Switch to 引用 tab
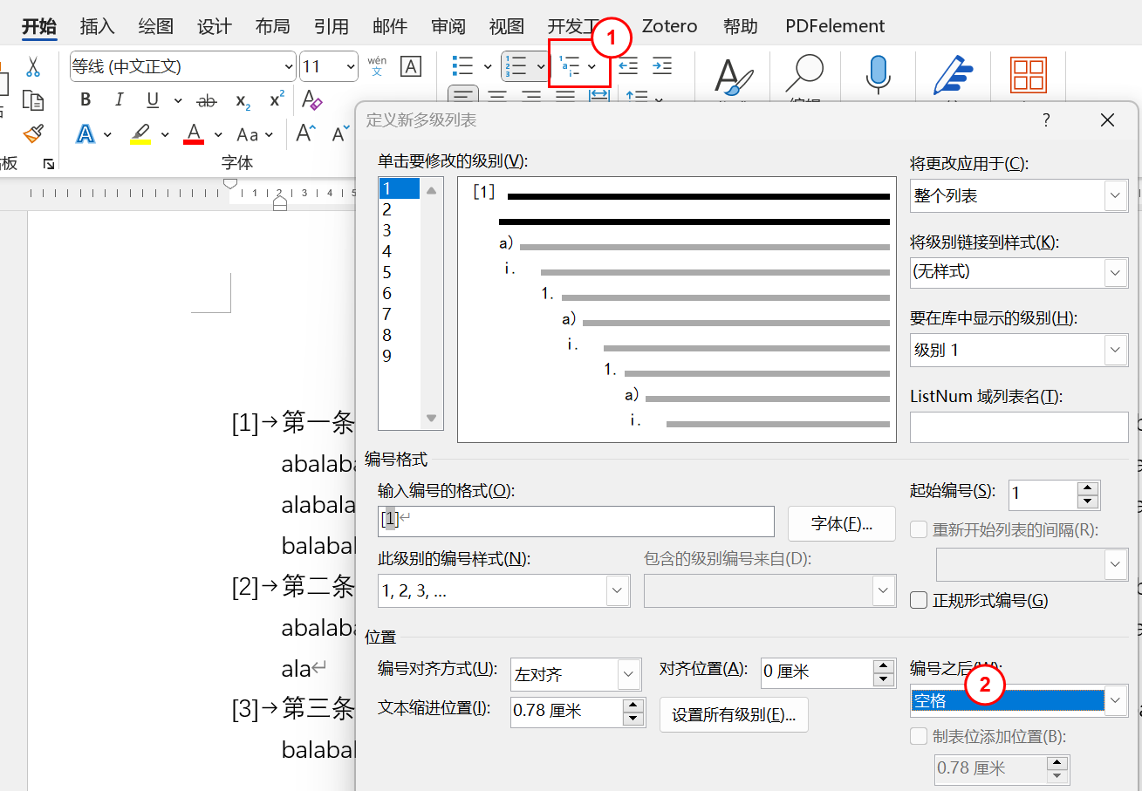This screenshot has width=1142, height=791. tap(331, 26)
